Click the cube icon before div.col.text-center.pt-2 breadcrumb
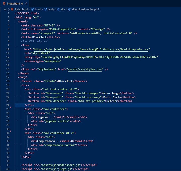 point(70,9)
